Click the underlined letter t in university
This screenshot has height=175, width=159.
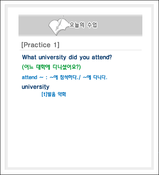(x=45, y=87)
